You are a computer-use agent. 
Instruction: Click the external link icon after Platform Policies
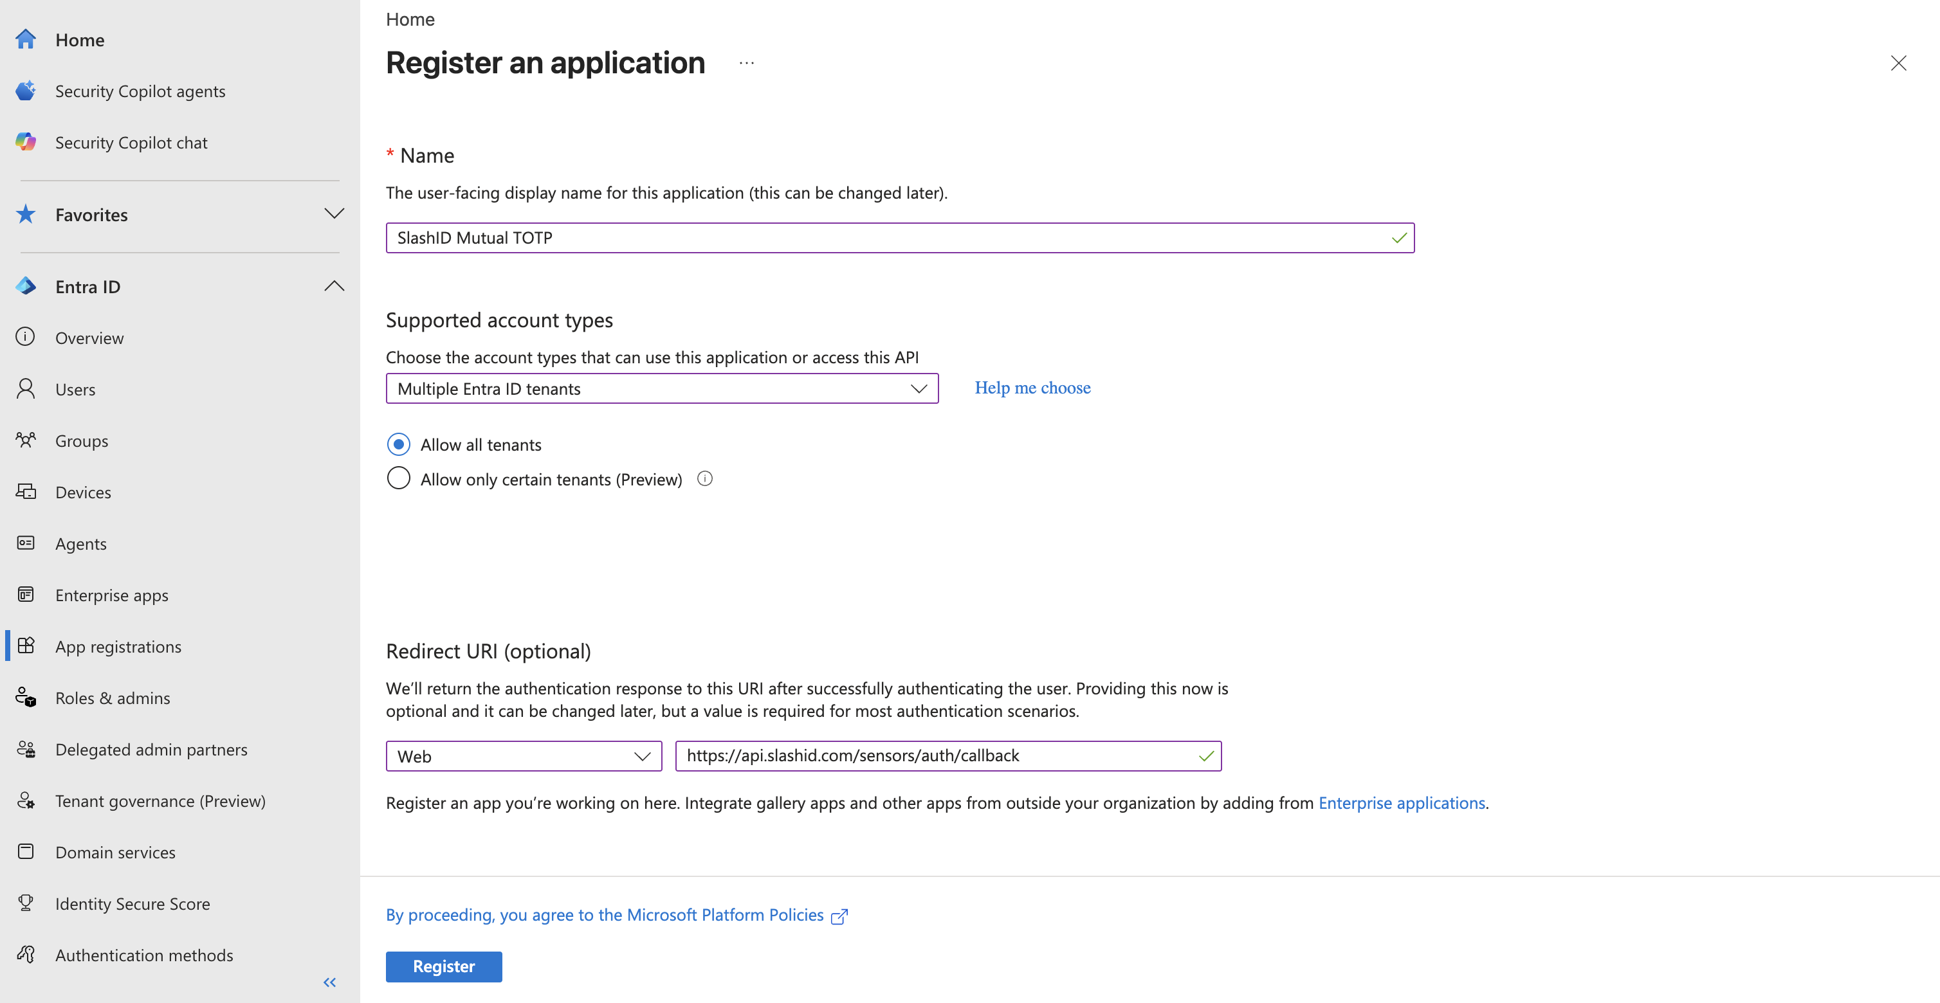(x=839, y=916)
